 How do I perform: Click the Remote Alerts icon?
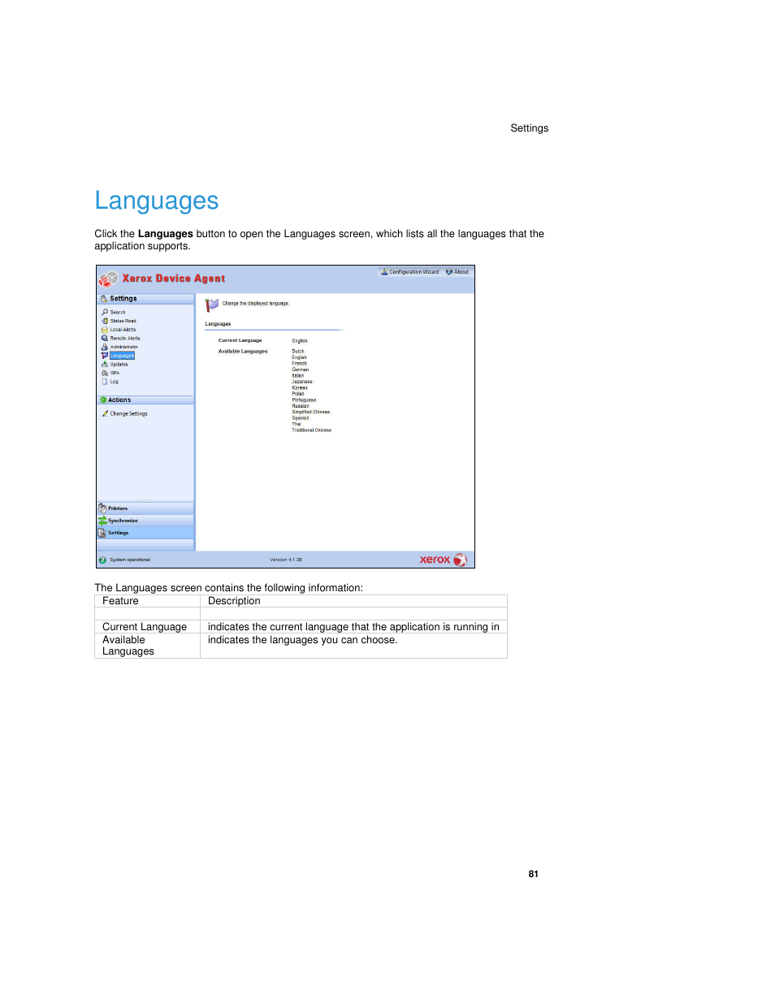(105, 338)
